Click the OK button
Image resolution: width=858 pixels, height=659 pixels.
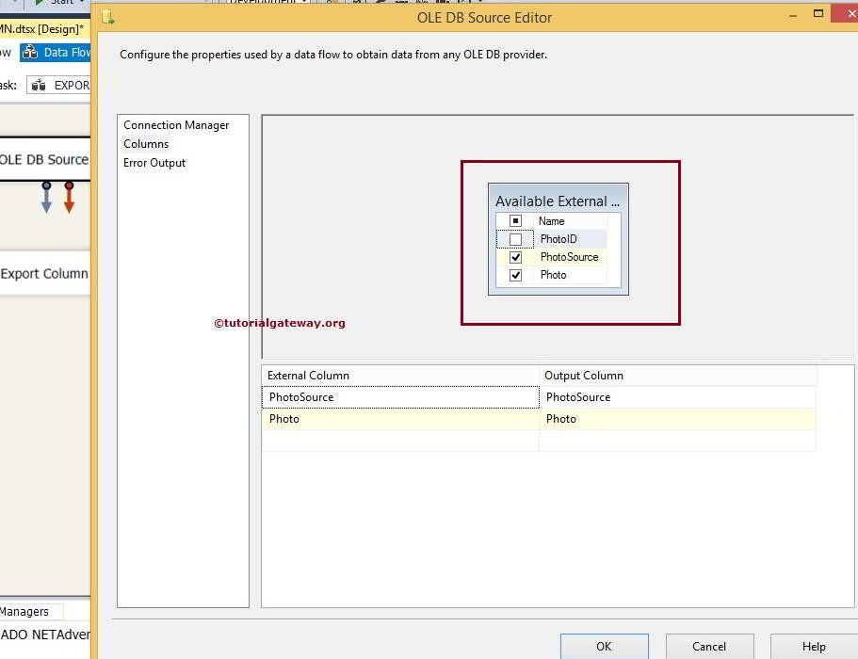(x=604, y=647)
